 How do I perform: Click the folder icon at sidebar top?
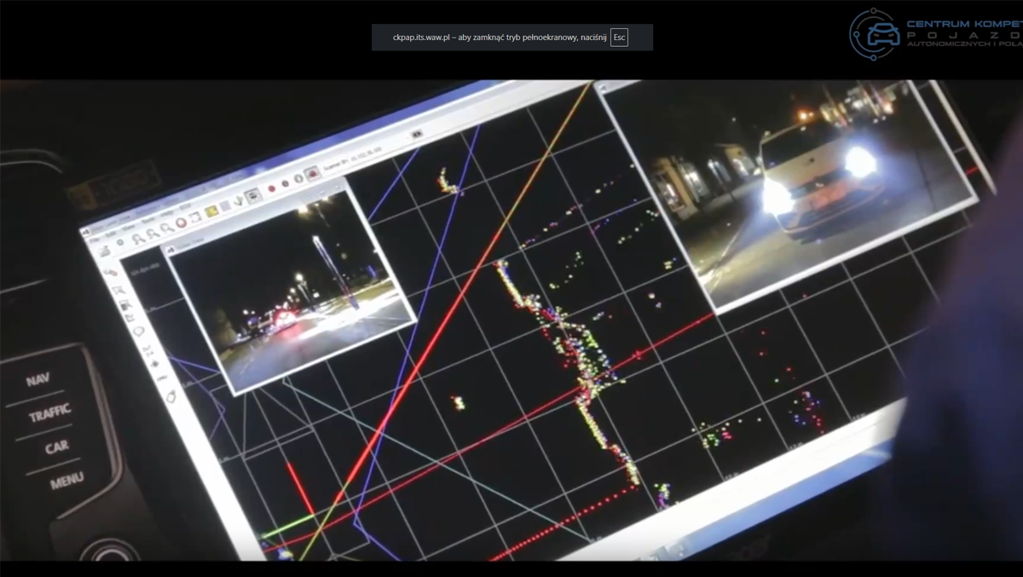pos(105,252)
